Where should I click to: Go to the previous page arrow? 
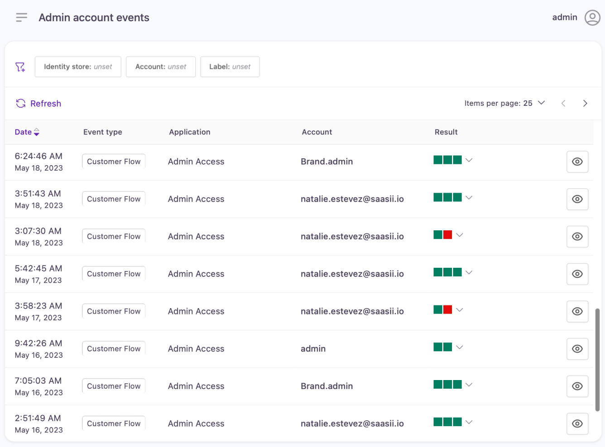(563, 104)
